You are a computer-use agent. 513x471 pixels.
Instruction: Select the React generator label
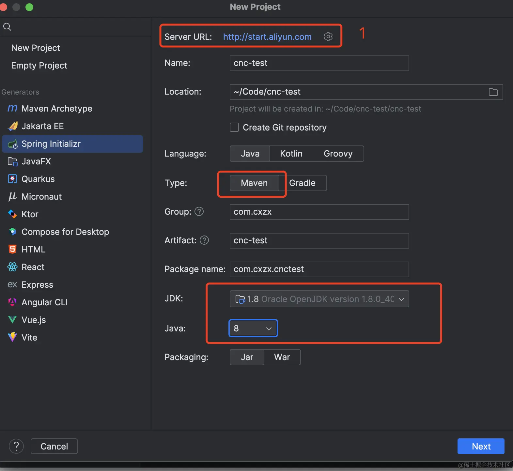(33, 267)
